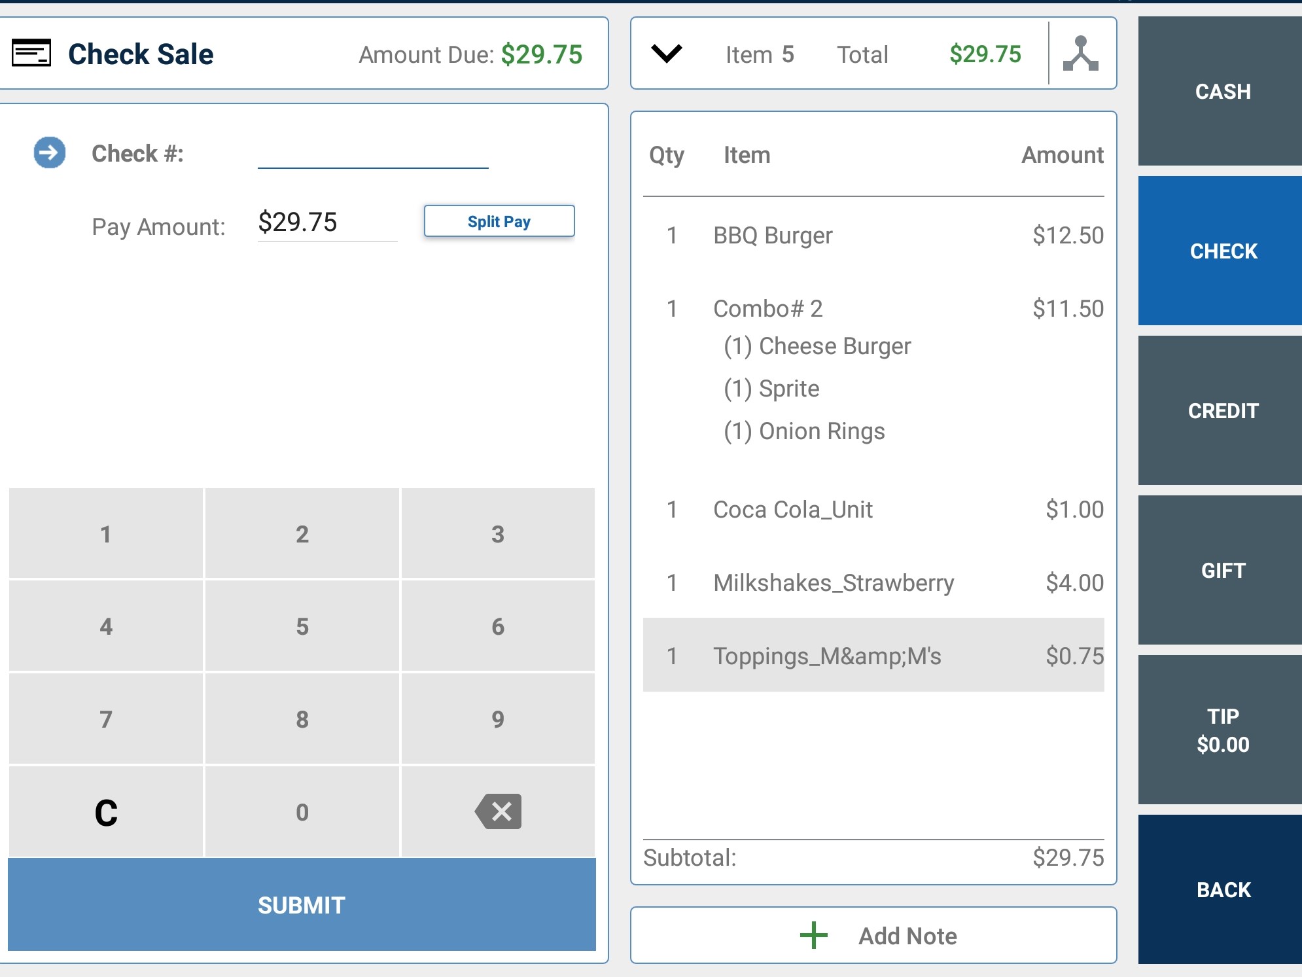1302x977 pixels.
Task: Submit the check payment
Action: (302, 904)
